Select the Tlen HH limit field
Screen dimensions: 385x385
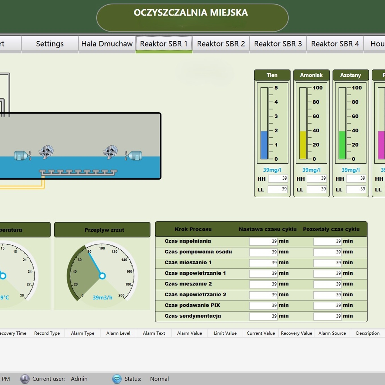(278, 179)
